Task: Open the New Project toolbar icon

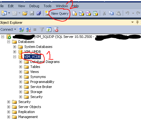Action: coord(4,13)
